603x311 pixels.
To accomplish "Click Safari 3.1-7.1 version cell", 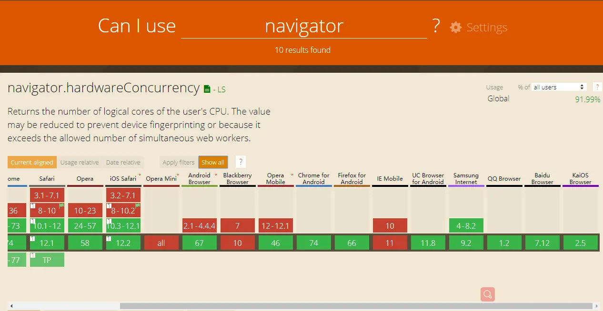I will pos(47,195).
